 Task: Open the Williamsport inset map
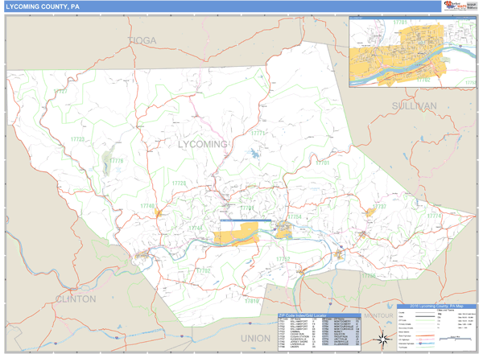[412, 51]
